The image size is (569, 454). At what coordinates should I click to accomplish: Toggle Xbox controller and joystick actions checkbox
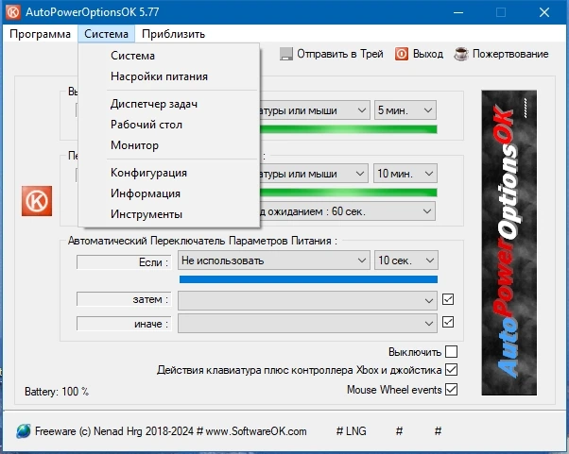point(452,370)
